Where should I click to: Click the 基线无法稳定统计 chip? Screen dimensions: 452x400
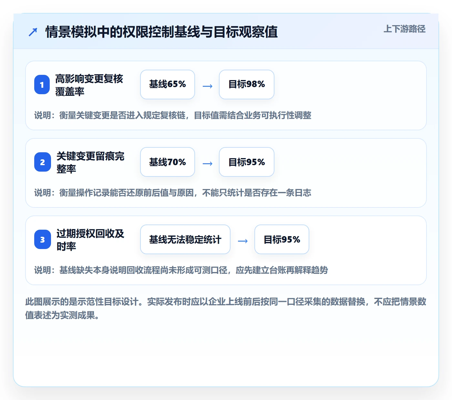pos(185,239)
